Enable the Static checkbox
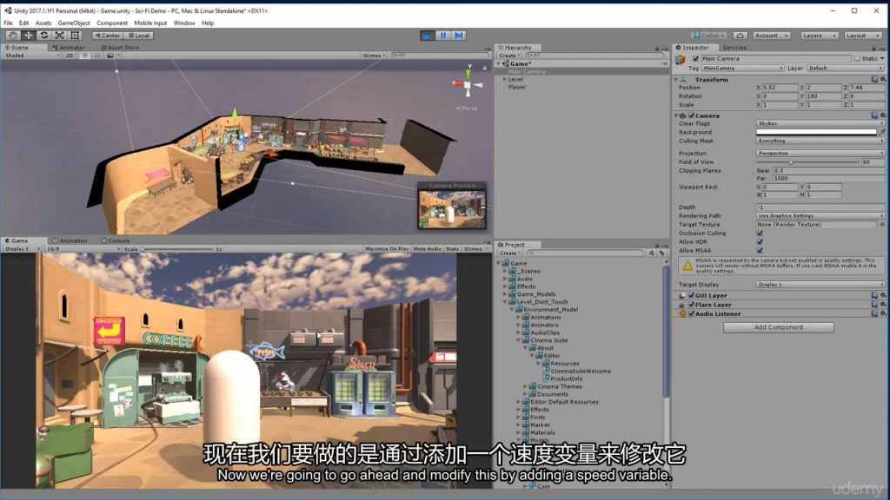Viewport: 890px width, 500px height. (857, 58)
